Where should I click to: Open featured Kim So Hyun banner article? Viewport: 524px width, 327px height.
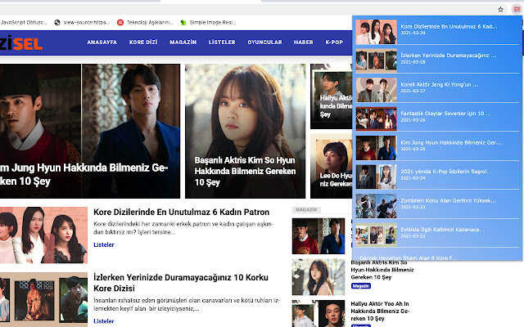coord(246,131)
